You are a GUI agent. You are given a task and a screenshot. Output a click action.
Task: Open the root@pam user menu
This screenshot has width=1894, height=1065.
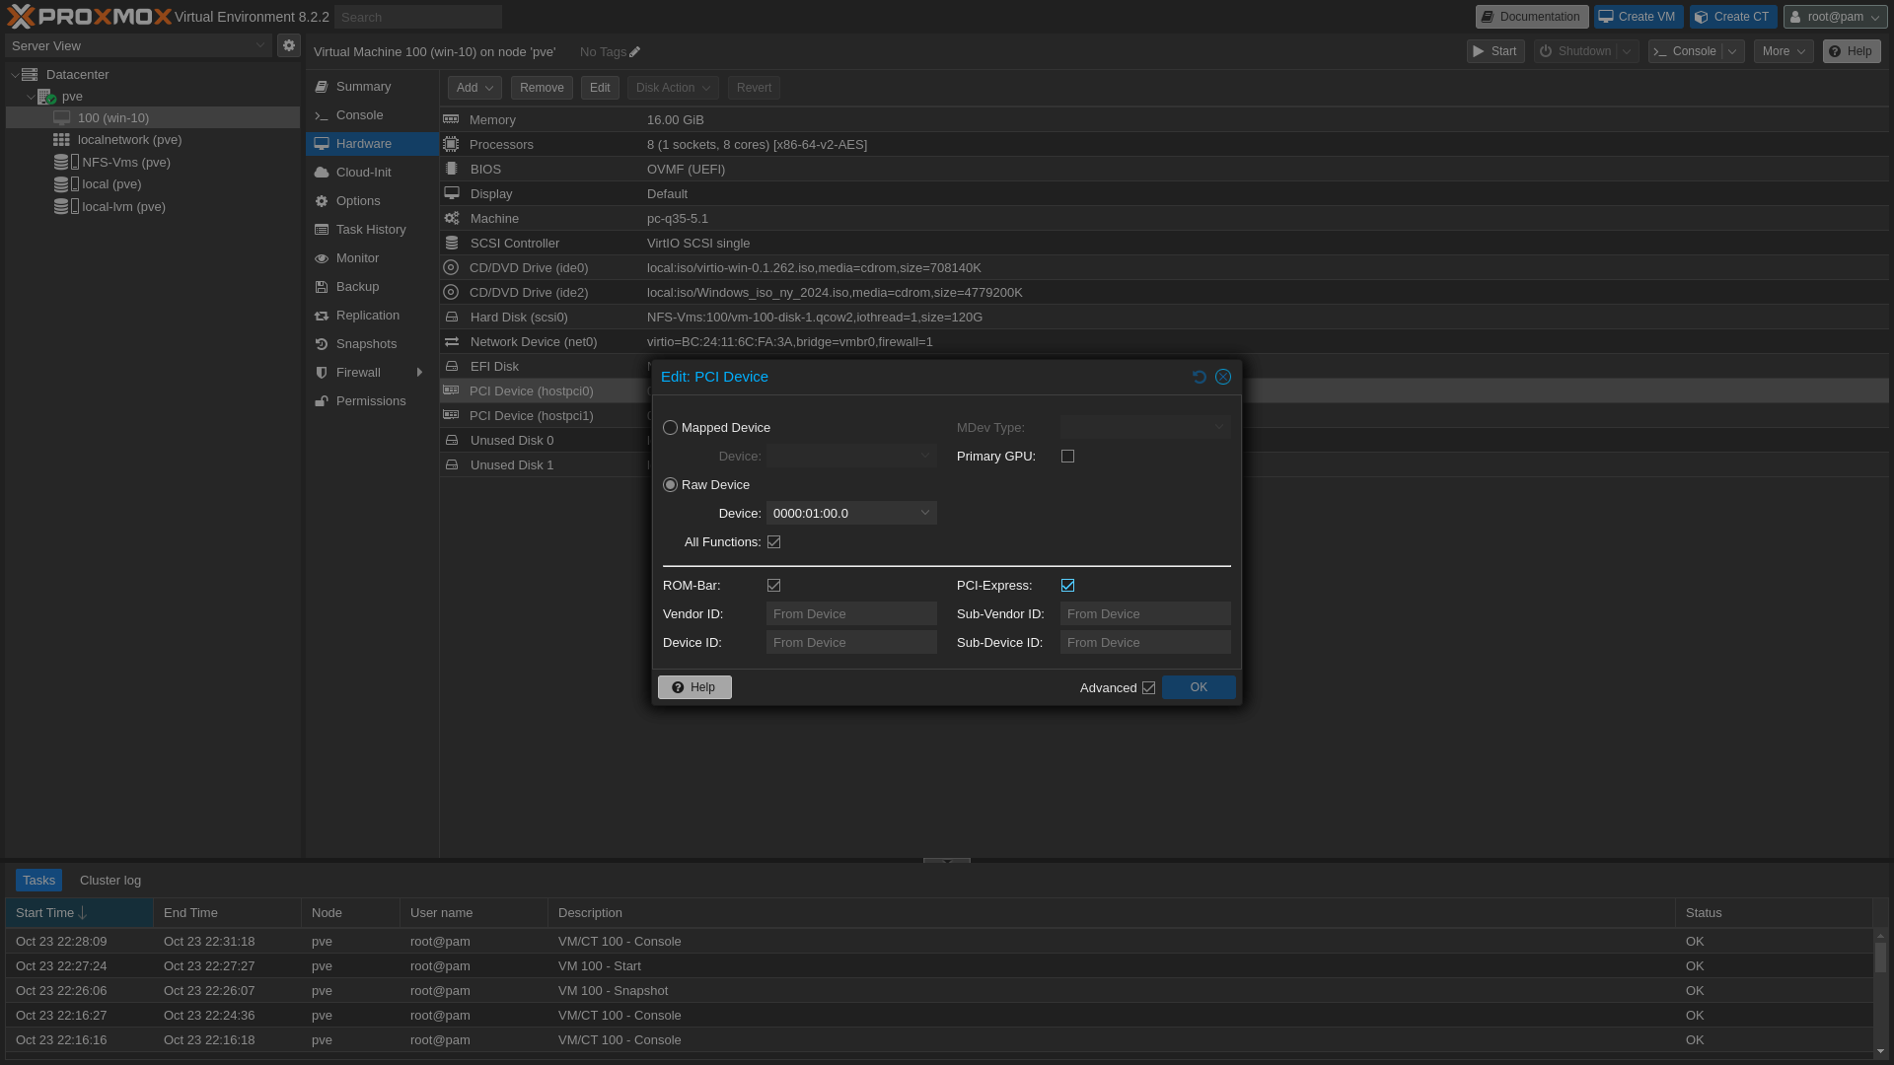pos(1835,17)
